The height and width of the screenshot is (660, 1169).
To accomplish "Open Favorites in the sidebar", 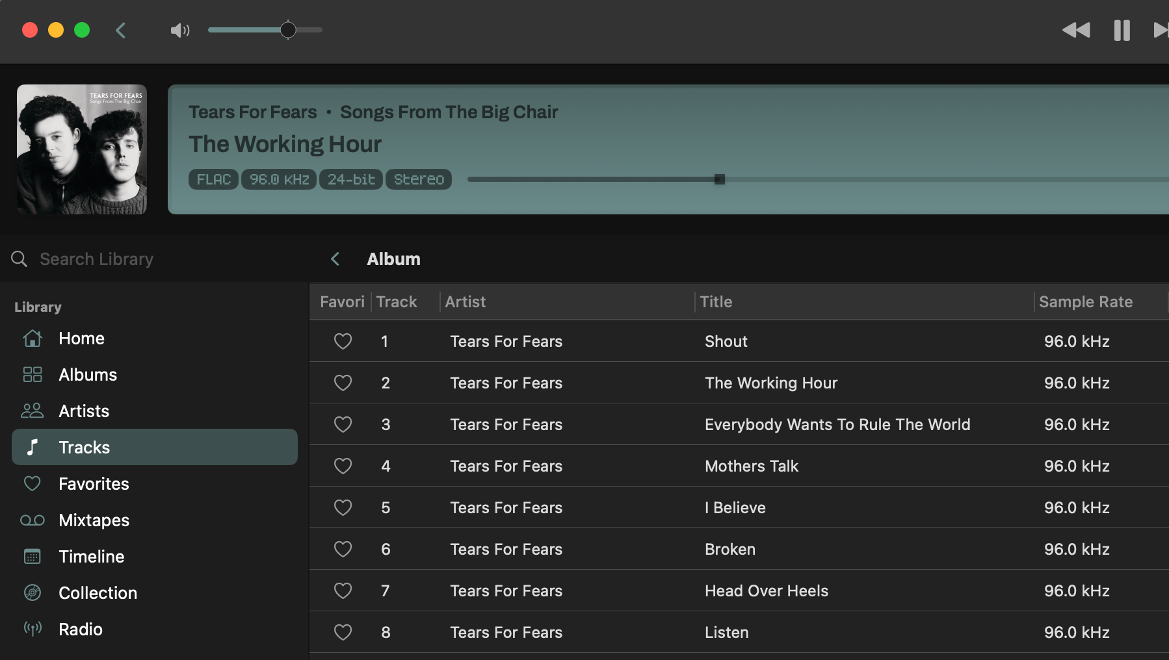I will click(x=155, y=484).
